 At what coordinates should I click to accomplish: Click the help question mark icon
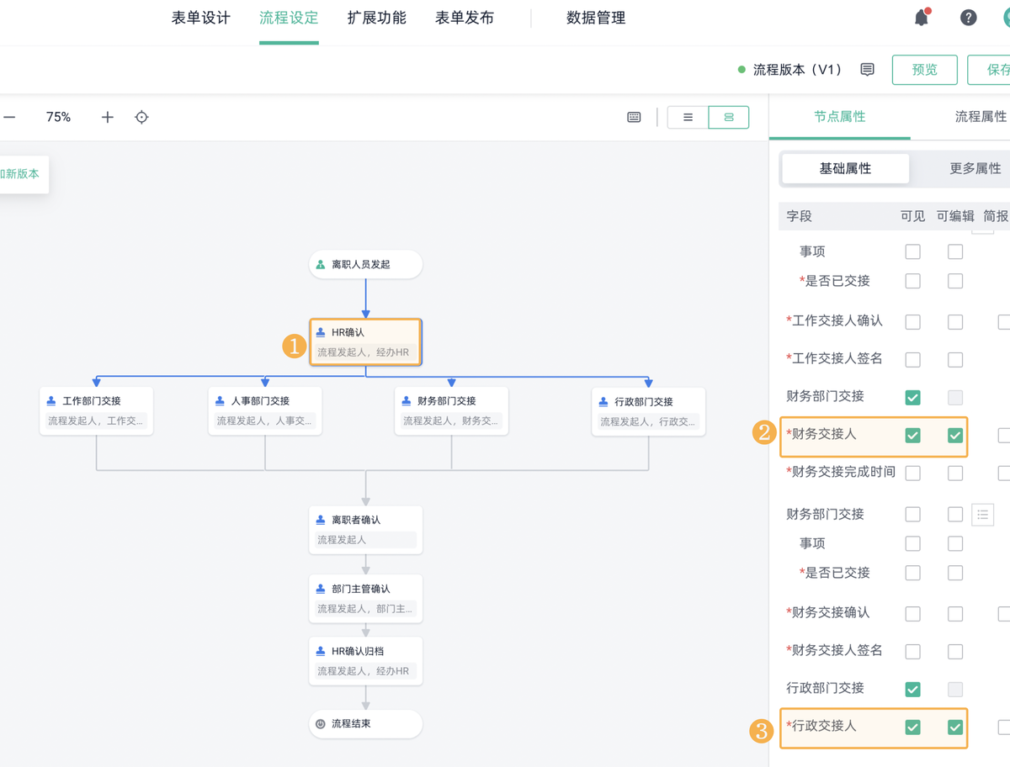click(x=967, y=17)
